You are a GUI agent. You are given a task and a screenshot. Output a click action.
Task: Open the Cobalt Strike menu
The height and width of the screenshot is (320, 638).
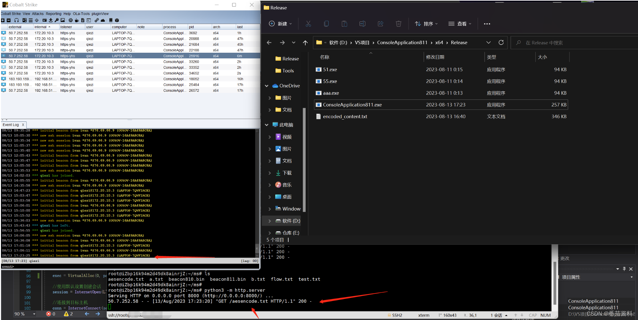[x=11, y=14]
